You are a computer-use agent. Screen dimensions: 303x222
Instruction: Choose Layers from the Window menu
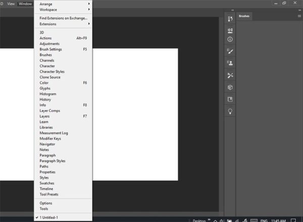pyautogui.click(x=45, y=116)
